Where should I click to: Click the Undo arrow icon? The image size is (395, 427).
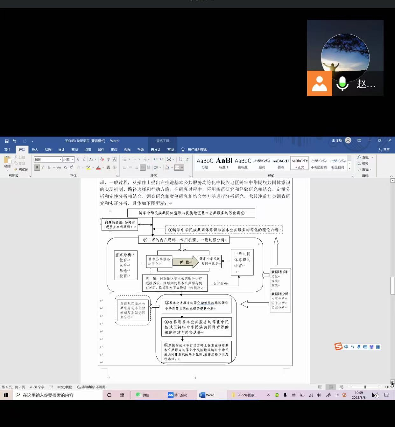coord(14,141)
